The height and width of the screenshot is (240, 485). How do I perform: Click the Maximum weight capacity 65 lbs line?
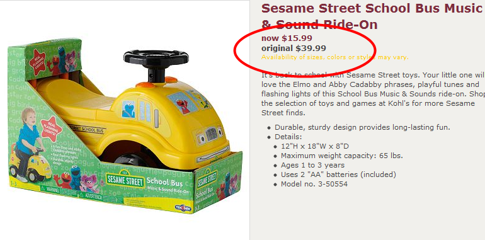pyautogui.click(x=342, y=156)
